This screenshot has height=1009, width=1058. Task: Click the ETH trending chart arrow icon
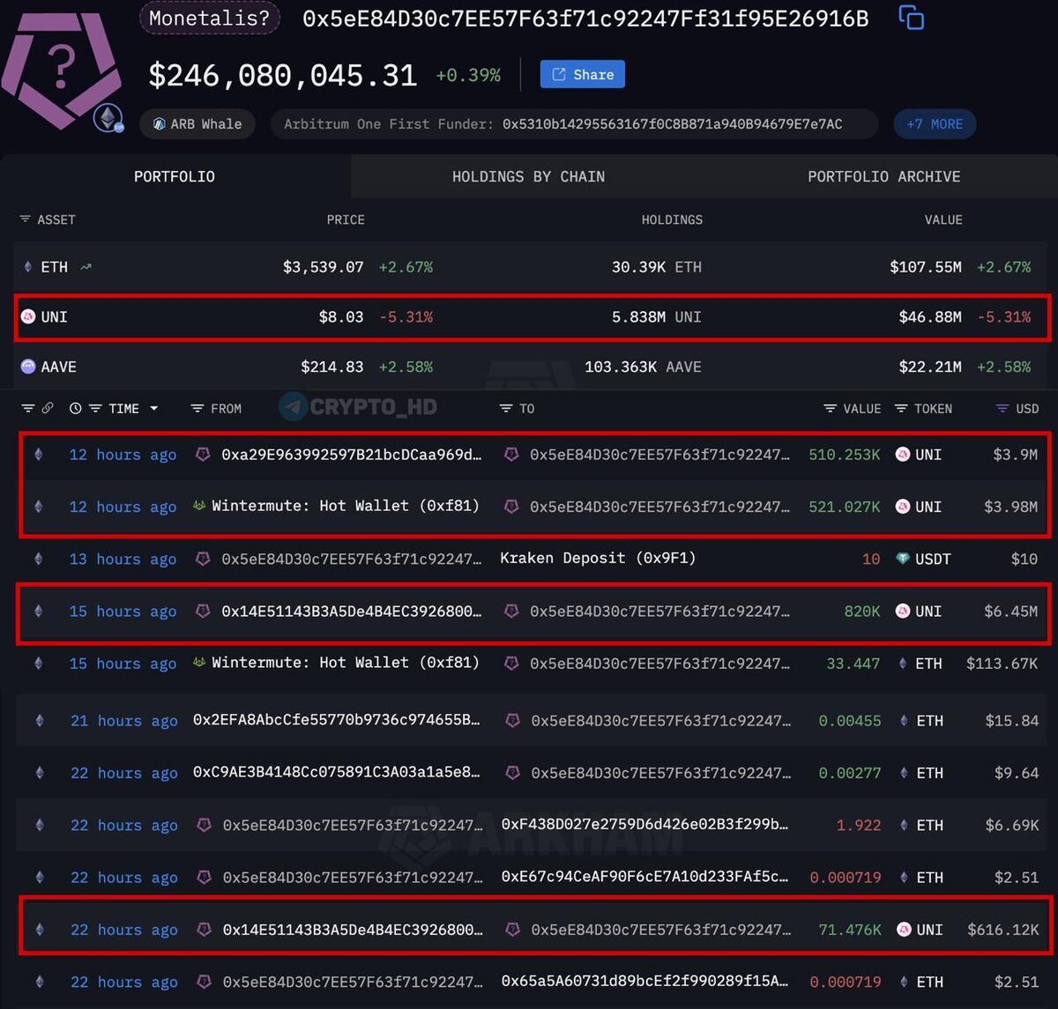click(x=86, y=267)
